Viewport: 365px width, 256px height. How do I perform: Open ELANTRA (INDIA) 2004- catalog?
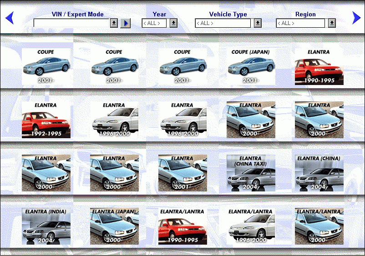coord(46,226)
